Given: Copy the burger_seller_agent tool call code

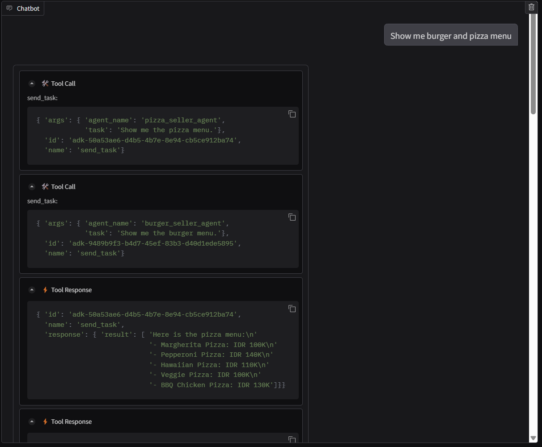Looking at the screenshot, I should 292,217.
